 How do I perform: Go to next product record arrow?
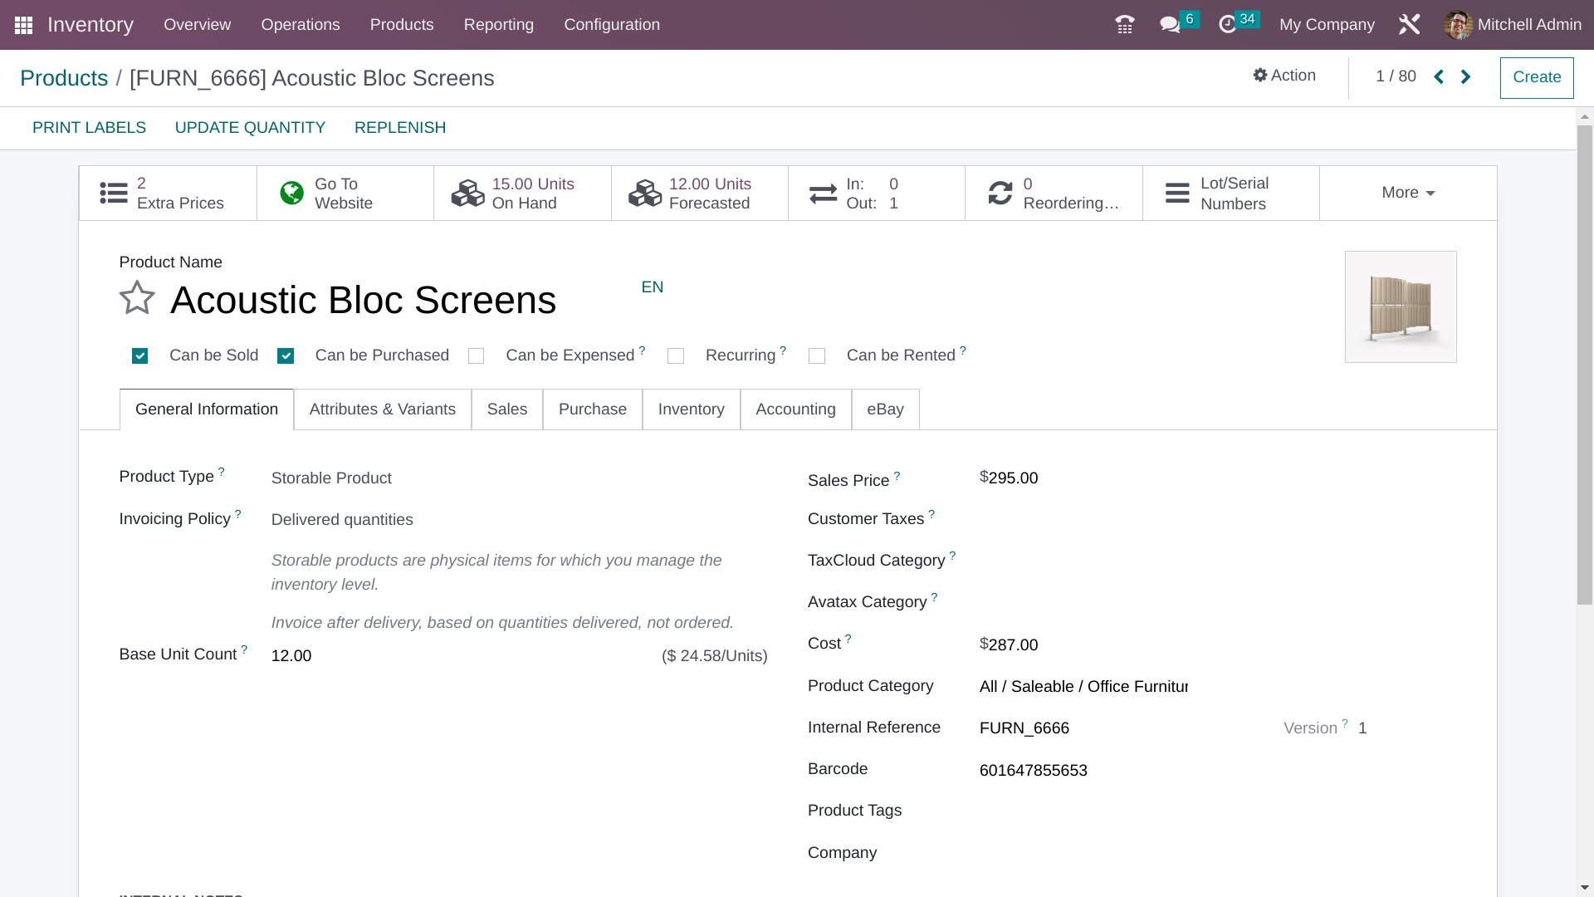1465,77
